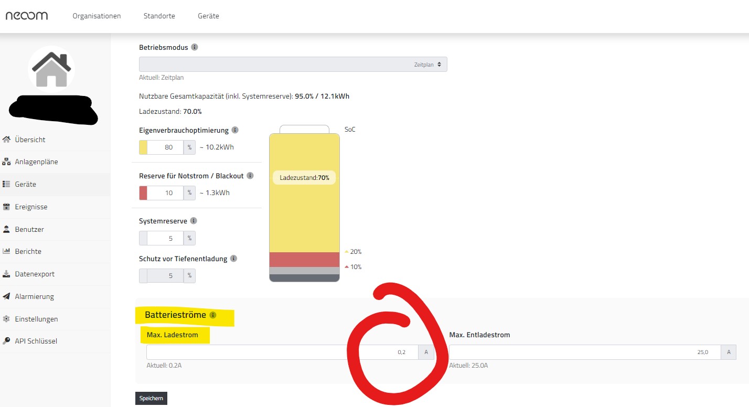Image resolution: width=749 pixels, height=407 pixels.
Task: Open Anlagenpläne in sidebar
Action: coord(36,162)
